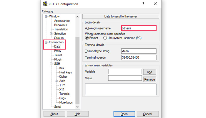This screenshot has height=118, width=206.
Task: Click the About button
Action: coord(54,114)
